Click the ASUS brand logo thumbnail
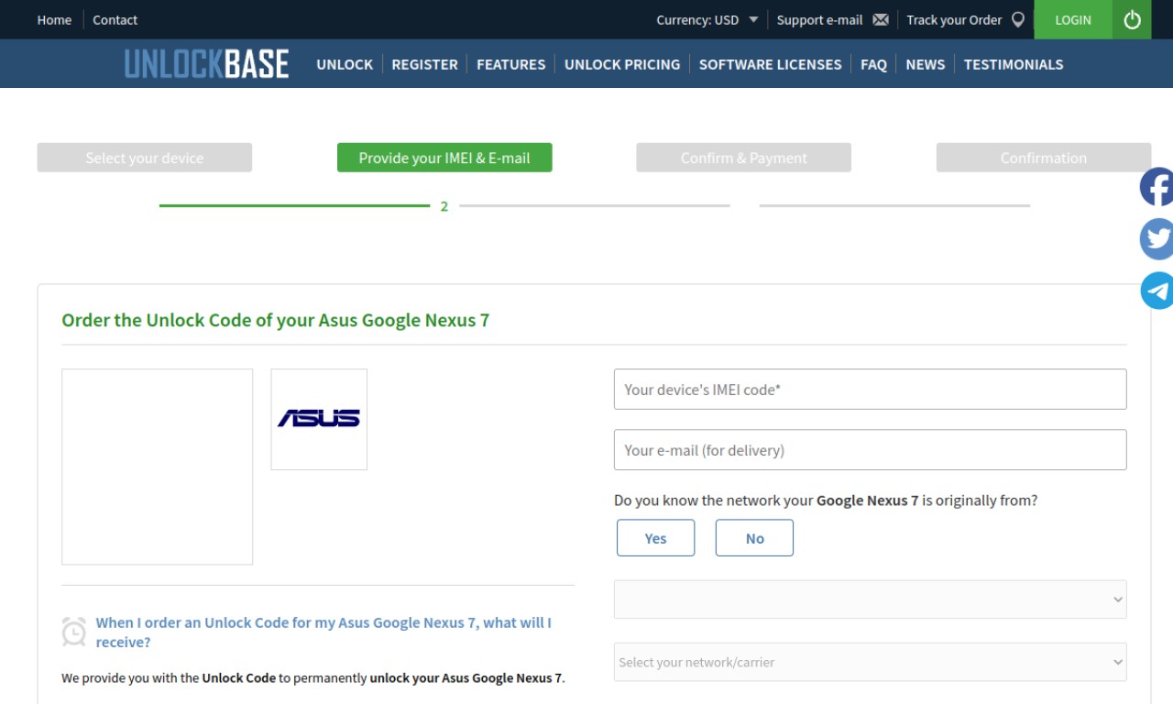The height and width of the screenshot is (704, 1173). click(319, 419)
